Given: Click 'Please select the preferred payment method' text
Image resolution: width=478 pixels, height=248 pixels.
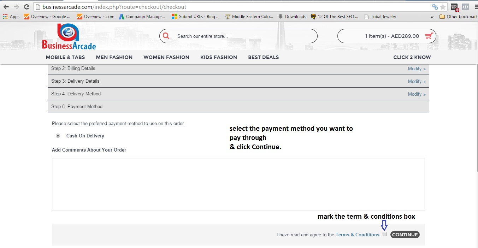Looking at the screenshot, I should tap(118, 124).
